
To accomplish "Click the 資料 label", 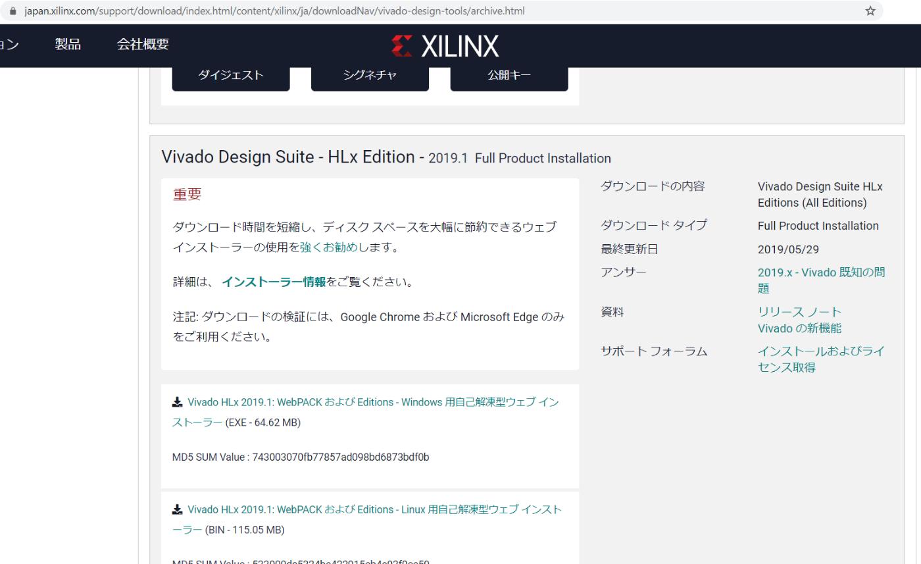I will (612, 312).
